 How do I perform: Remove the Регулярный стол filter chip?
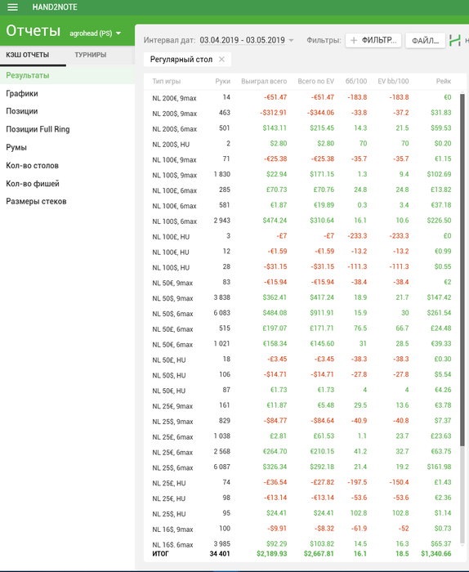tap(221, 60)
